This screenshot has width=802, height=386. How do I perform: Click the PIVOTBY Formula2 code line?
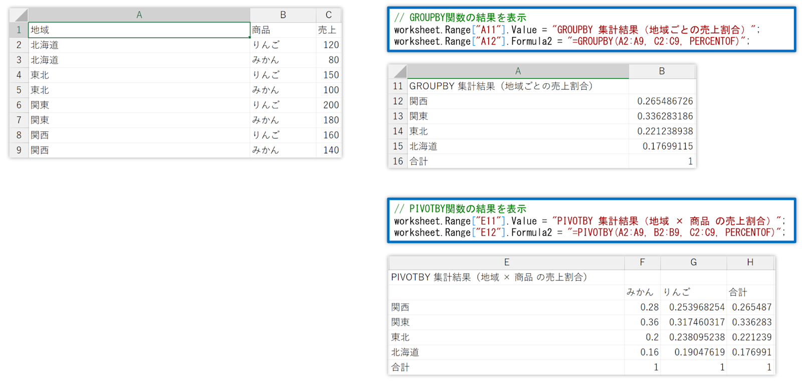tap(590, 233)
